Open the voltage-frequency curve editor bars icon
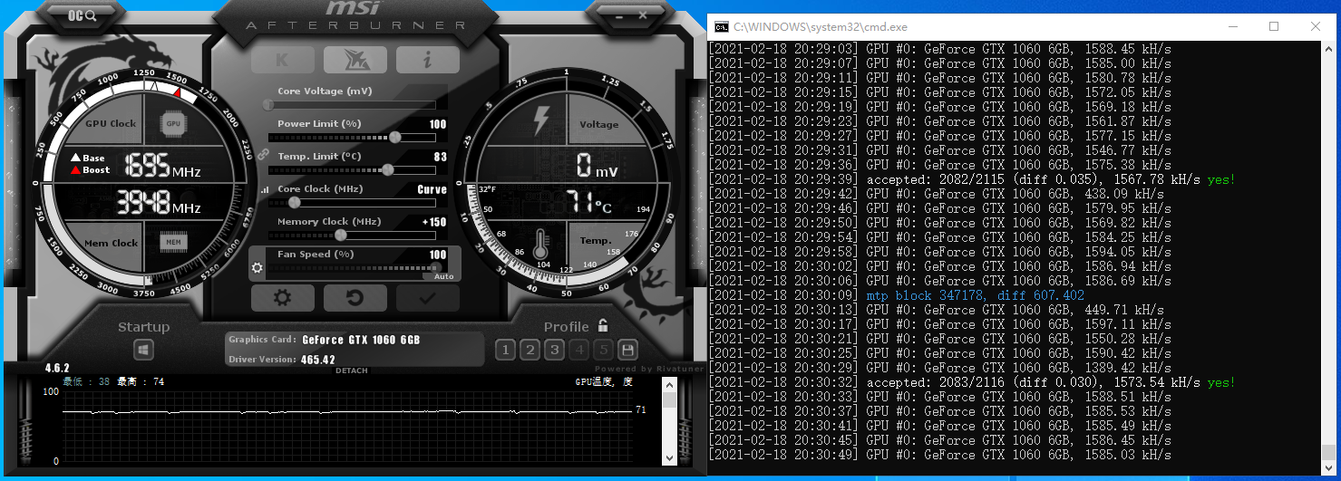The width and height of the screenshot is (1341, 481). (265, 190)
